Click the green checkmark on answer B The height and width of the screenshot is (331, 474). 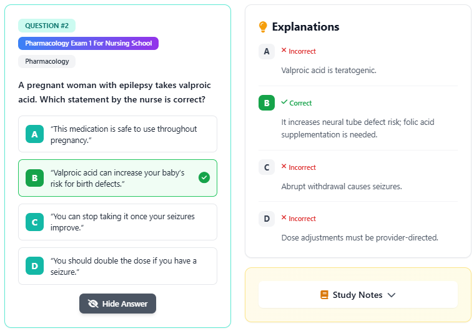pyautogui.click(x=204, y=178)
